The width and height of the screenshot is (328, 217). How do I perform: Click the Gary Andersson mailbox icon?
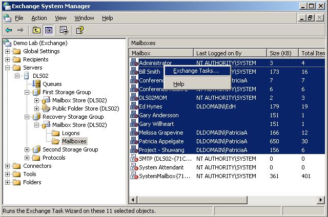[134, 115]
